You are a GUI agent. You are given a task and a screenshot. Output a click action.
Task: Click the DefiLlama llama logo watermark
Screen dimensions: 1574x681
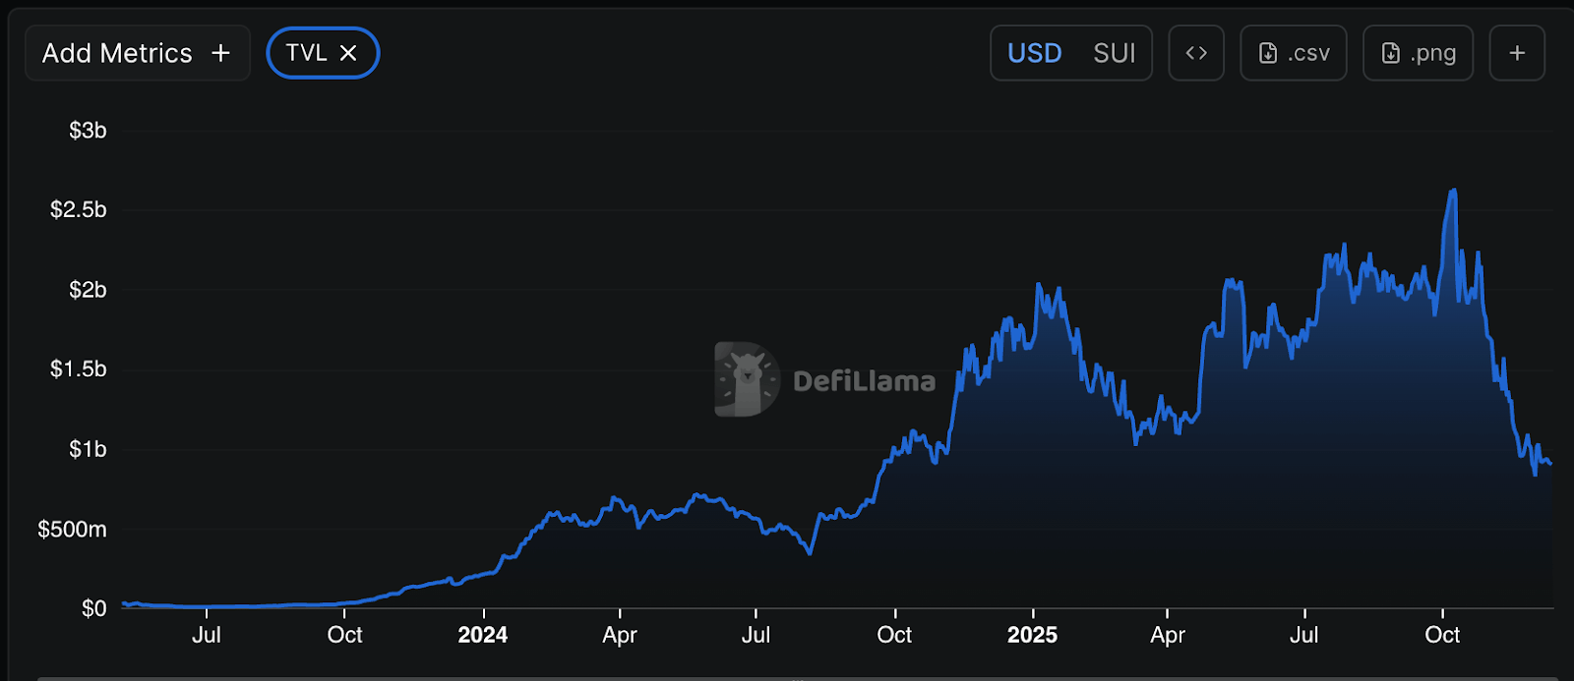[747, 379]
